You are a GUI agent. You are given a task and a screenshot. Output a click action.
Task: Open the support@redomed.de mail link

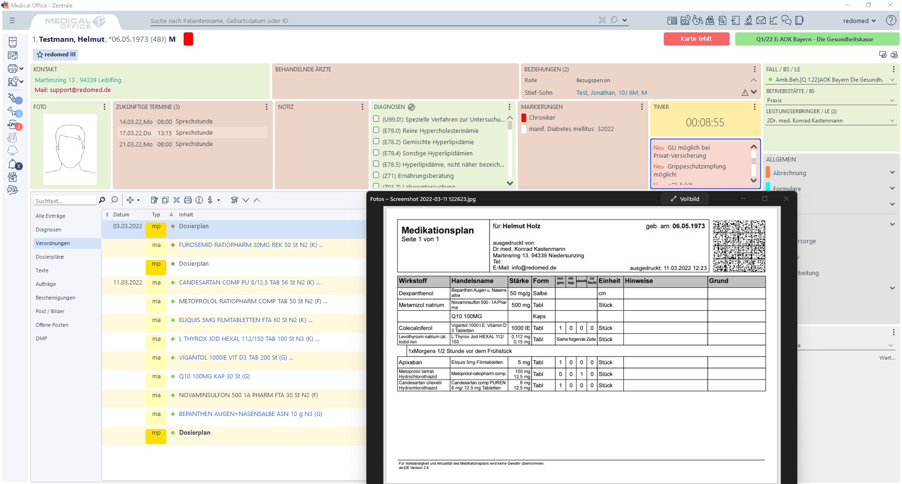[80, 90]
